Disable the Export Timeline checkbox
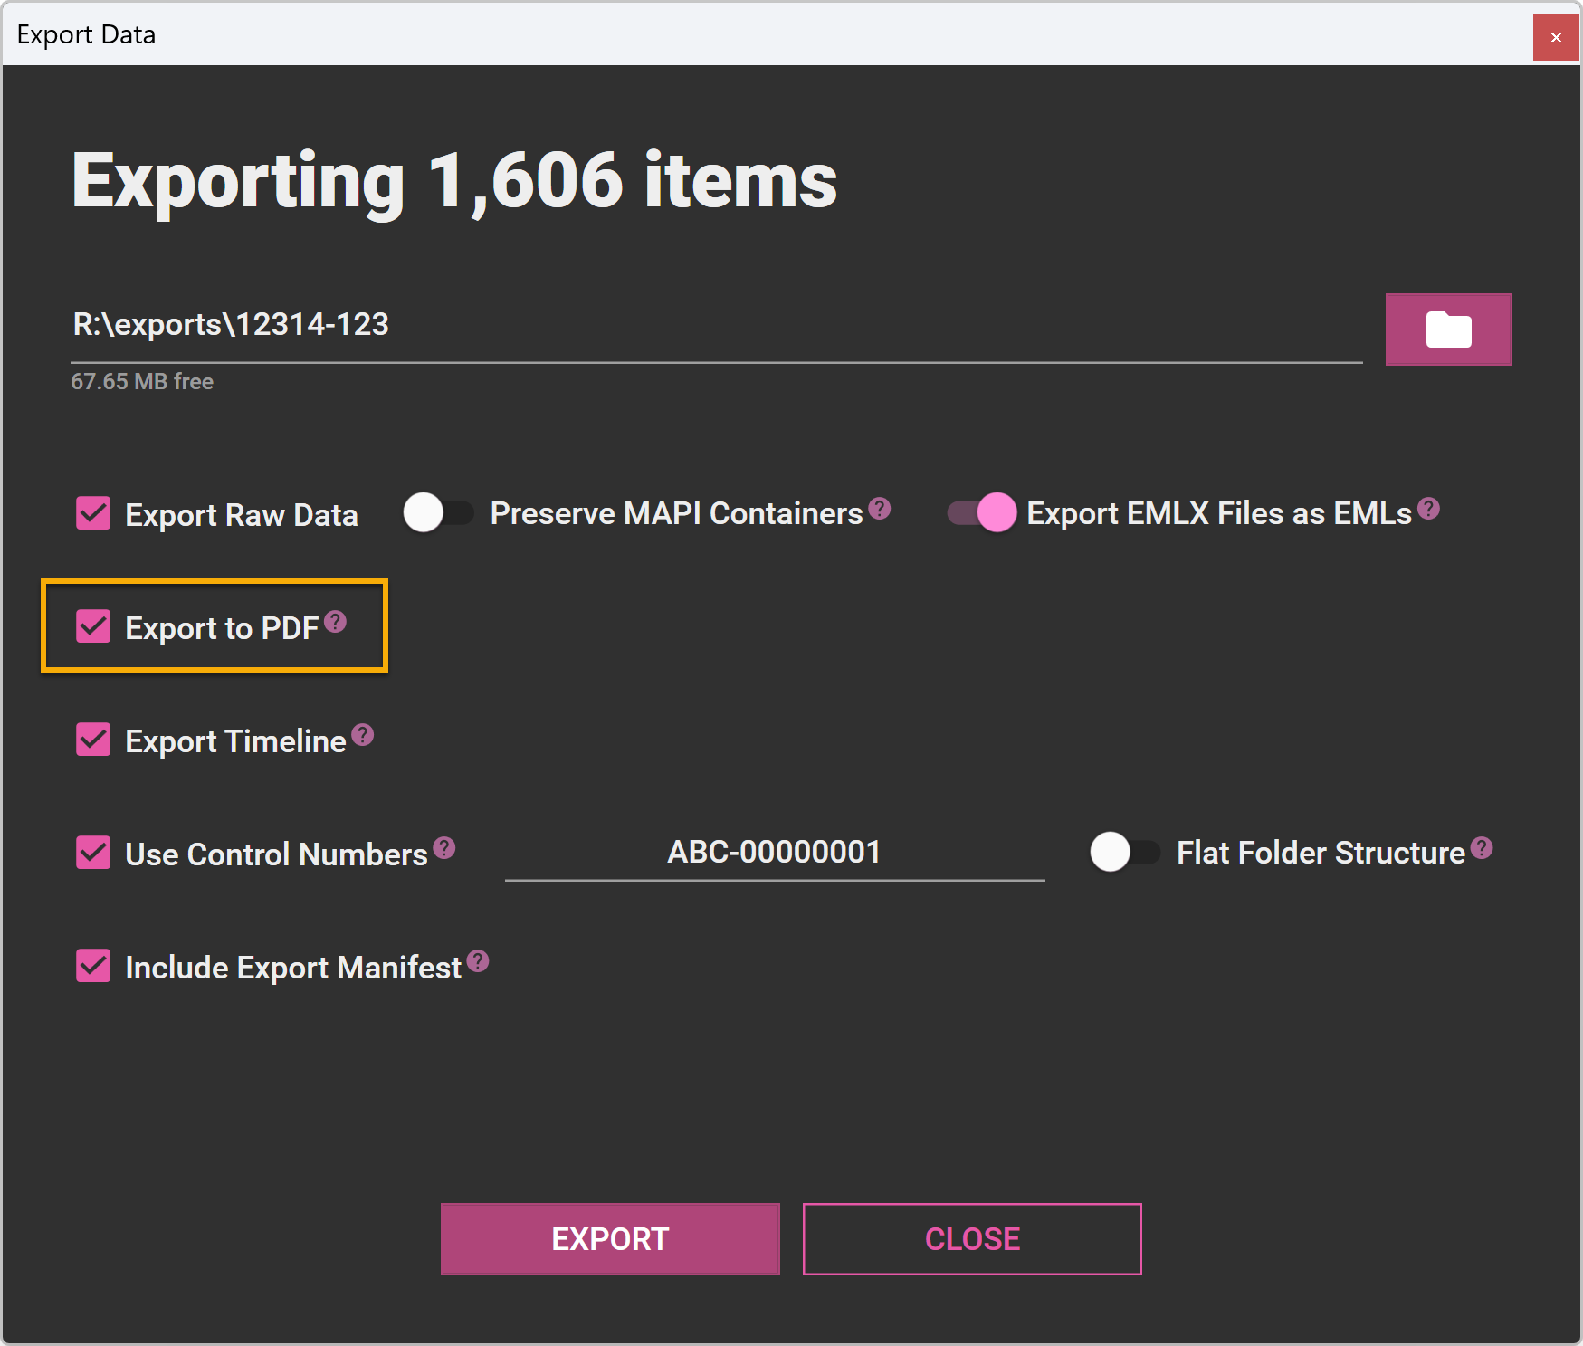 [x=93, y=740]
